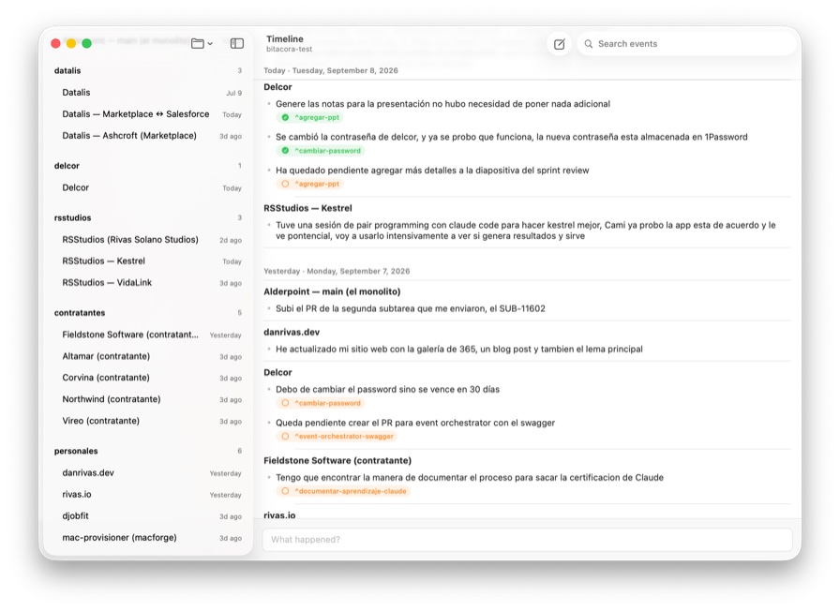Click the bitacora-test subtitle
The width and height of the screenshot is (840, 611).
tap(290, 49)
